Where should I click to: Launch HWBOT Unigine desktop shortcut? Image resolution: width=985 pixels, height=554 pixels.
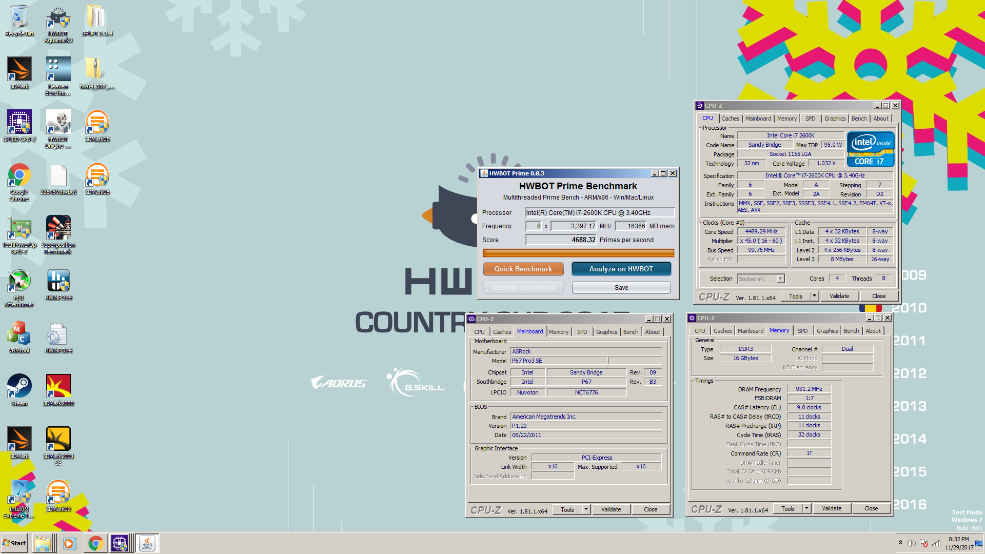pos(58,129)
